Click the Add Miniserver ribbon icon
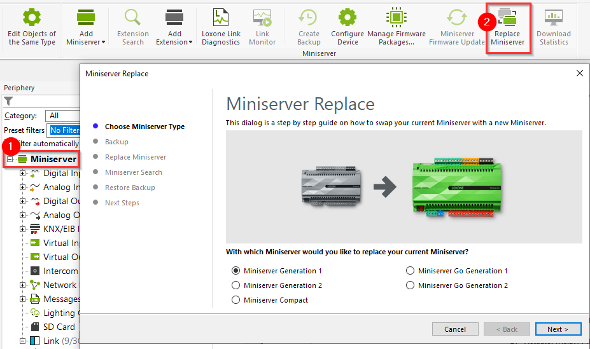This screenshot has width=590, height=349. pyautogui.click(x=86, y=18)
